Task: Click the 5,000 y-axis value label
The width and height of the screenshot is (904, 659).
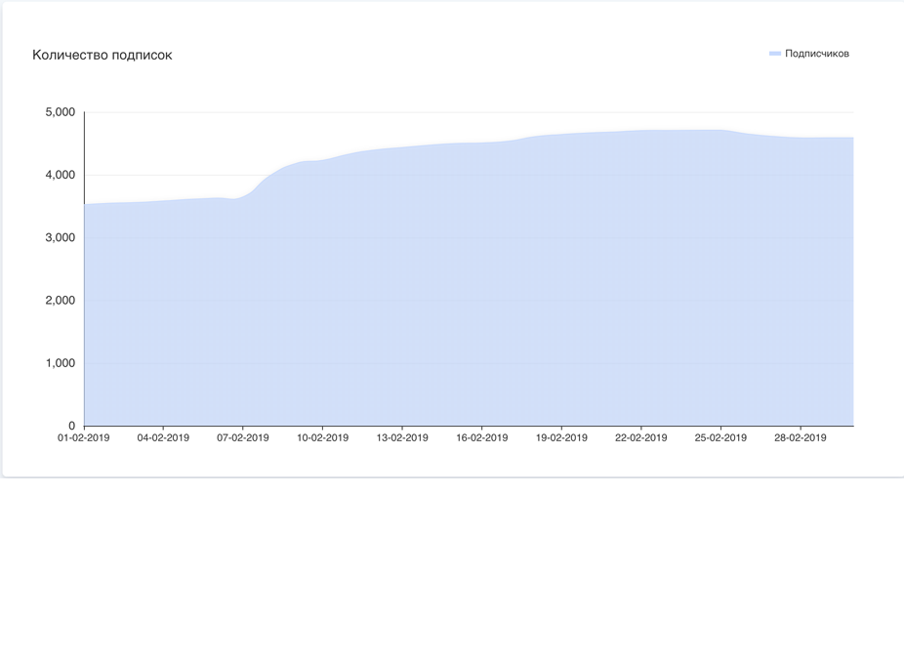Action: (x=60, y=112)
